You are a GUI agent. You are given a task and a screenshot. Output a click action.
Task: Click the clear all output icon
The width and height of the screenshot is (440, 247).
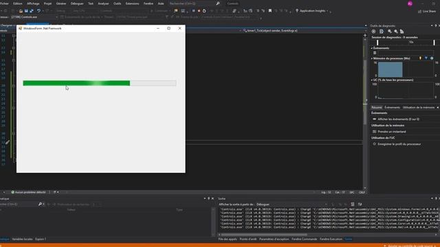[x=353, y=204]
